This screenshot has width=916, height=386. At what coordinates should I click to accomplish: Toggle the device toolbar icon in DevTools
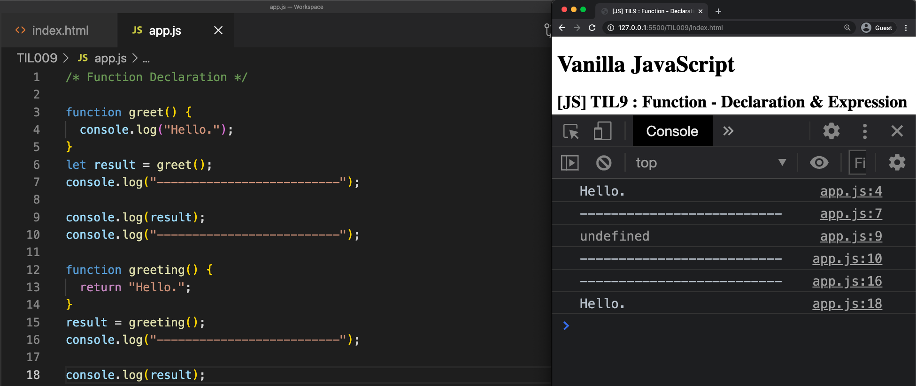click(602, 131)
